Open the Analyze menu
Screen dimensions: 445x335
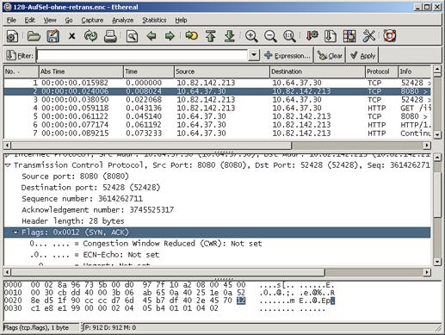click(x=122, y=20)
